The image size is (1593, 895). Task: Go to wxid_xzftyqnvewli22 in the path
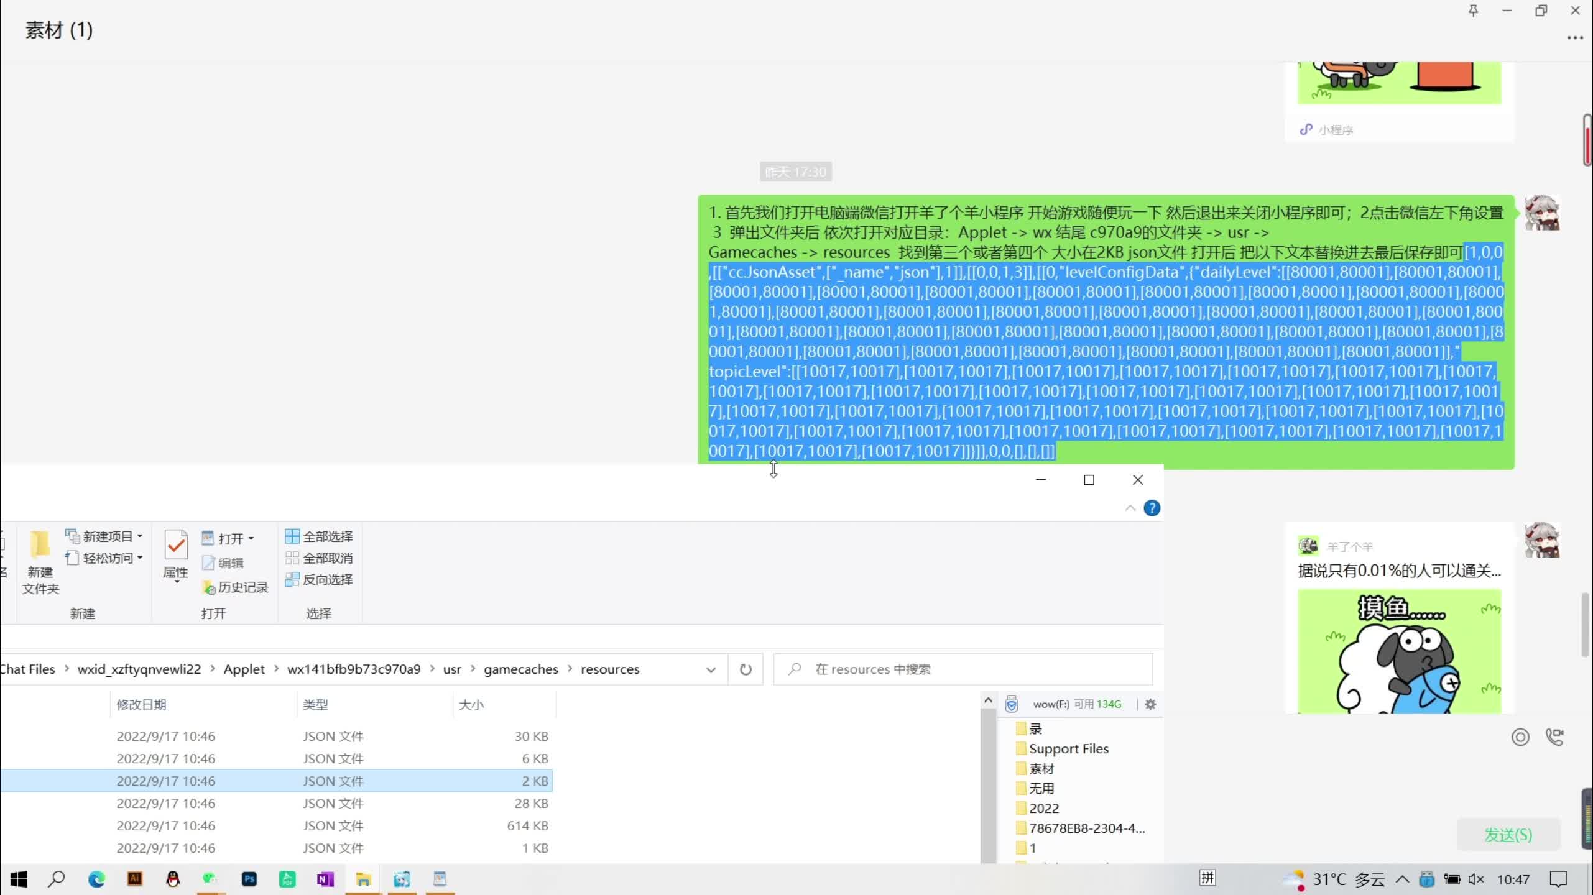coord(139,669)
